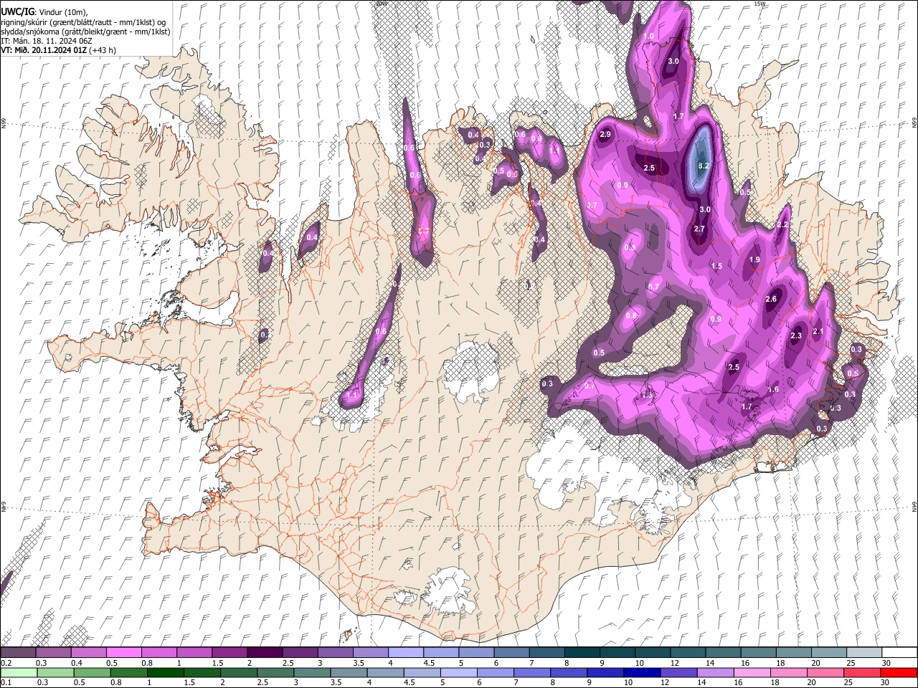Click the 25 label in snow legend row
Screen dimensions: 918x688
click(x=850, y=663)
